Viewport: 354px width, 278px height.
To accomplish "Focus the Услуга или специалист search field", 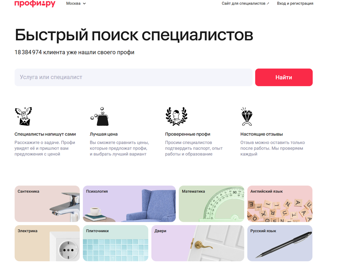I will click(x=133, y=77).
